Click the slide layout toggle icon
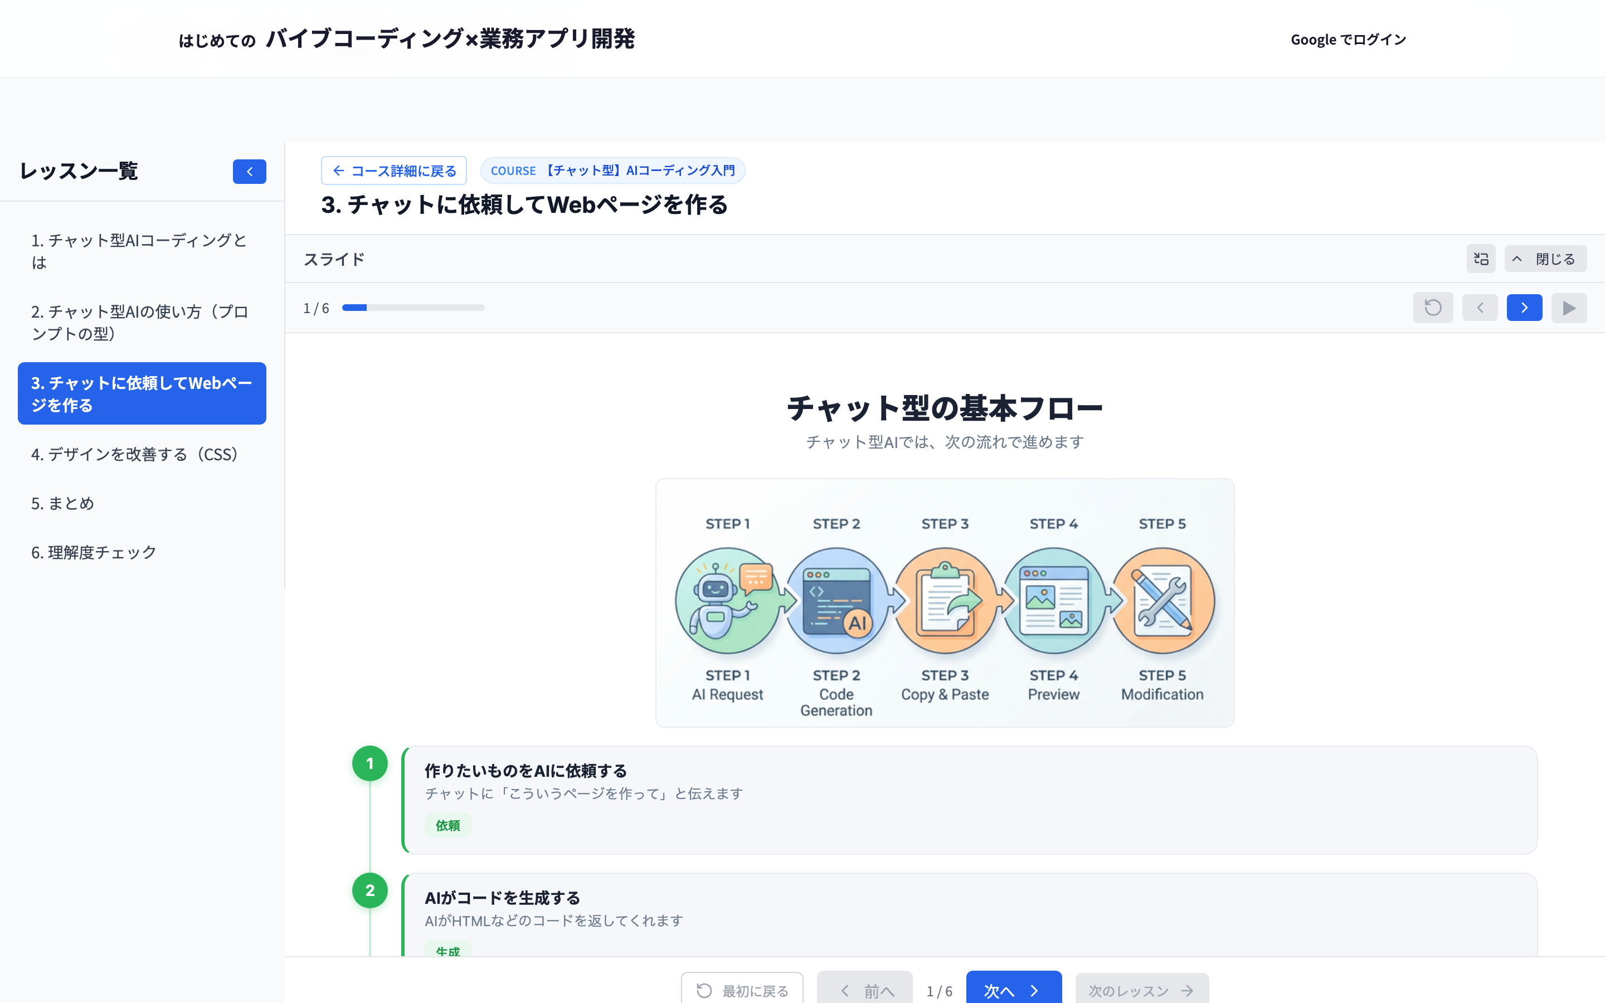 1480,259
